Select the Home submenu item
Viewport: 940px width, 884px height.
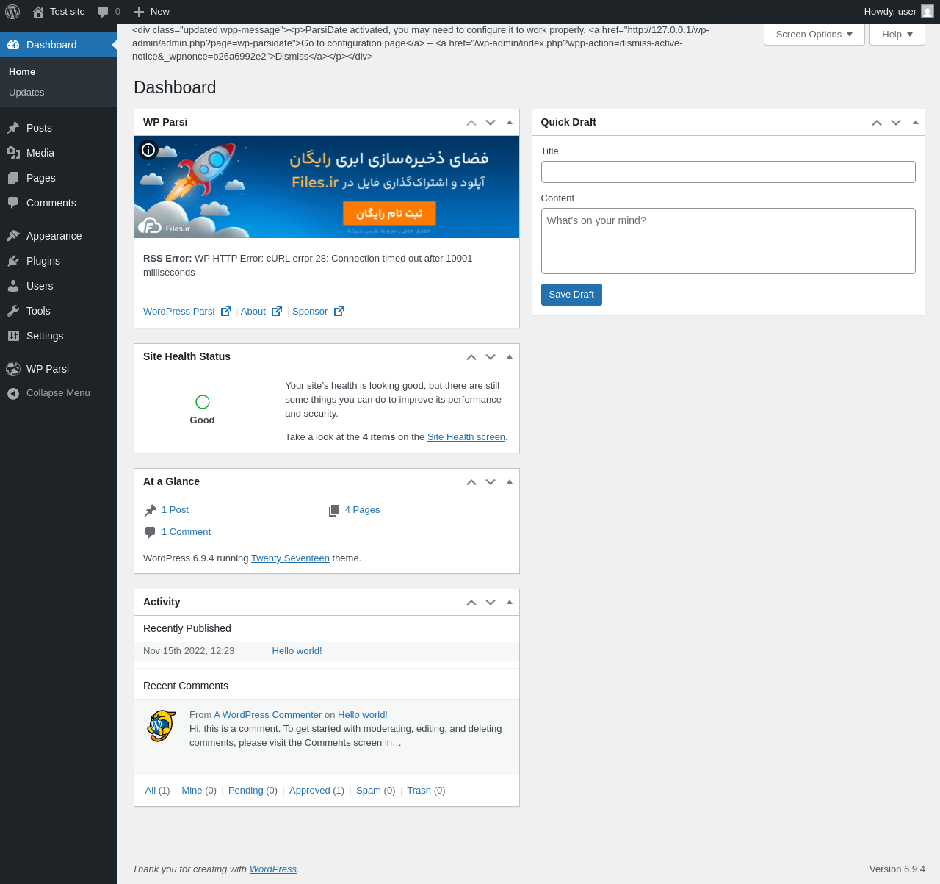pyautogui.click(x=22, y=72)
